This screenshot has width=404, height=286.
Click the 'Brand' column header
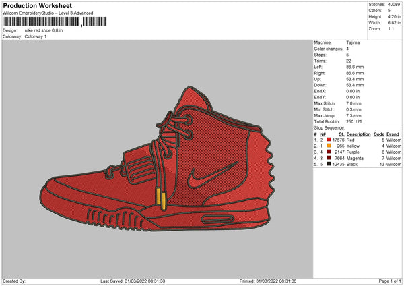pos(393,134)
